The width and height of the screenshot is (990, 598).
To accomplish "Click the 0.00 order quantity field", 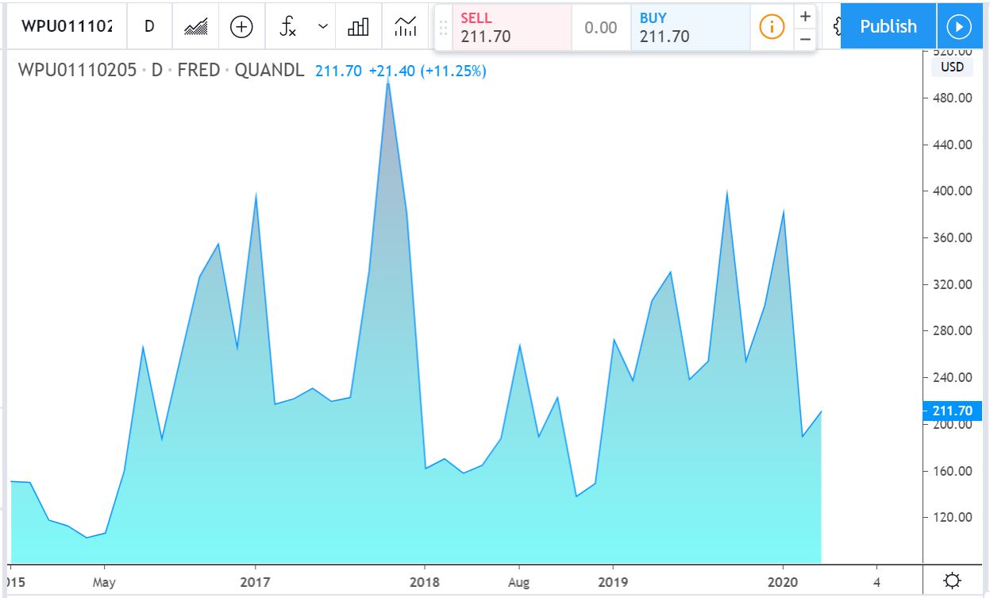I will [601, 28].
